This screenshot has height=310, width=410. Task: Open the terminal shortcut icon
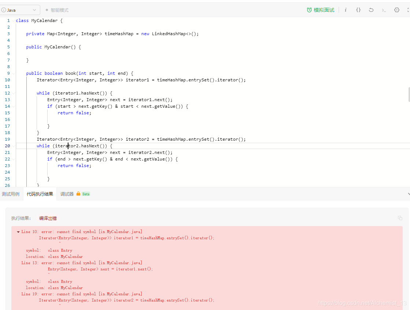pyautogui.click(x=384, y=10)
